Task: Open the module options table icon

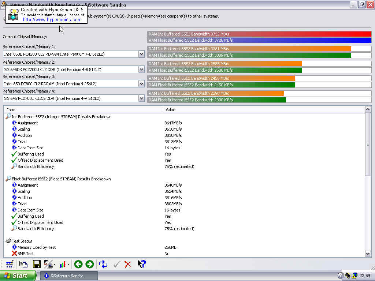Action: [x=10, y=264]
